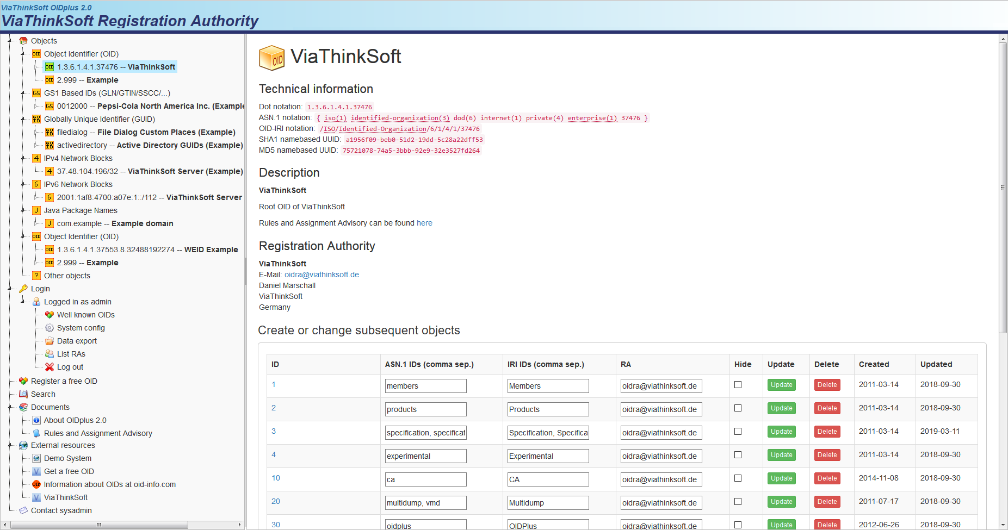Viewport: 1008px width, 530px height.
Task: Click the Objects root tree icon
Action: click(23, 41)
